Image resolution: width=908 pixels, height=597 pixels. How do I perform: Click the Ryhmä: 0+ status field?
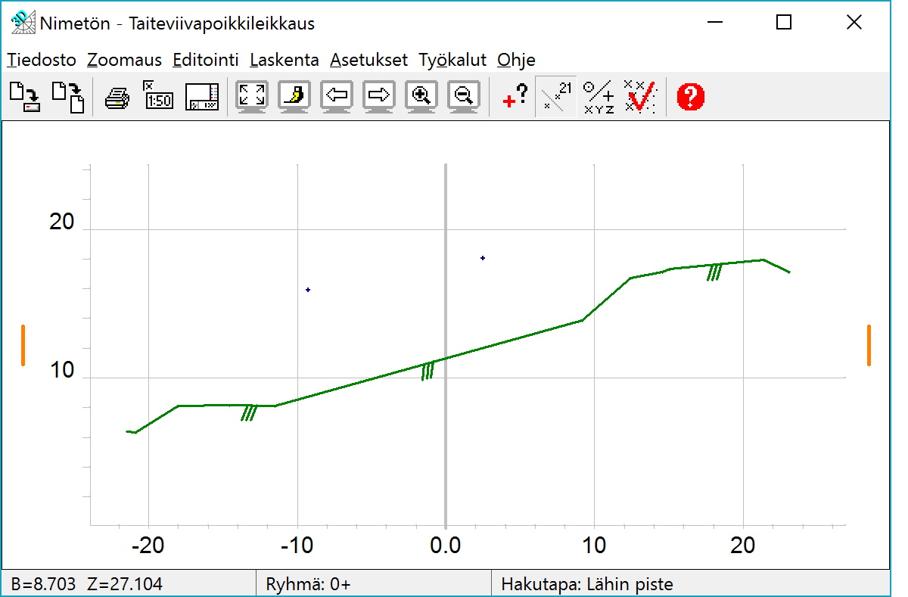tap(308, 584)
